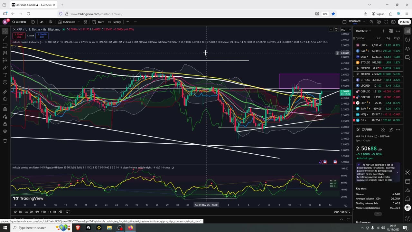This screenshot has width=412, height=232.
Task: Select the 1Y time range
Action: tap(50, 212)
